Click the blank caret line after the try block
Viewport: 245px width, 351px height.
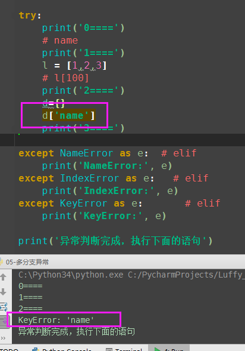tap(129, 140)
